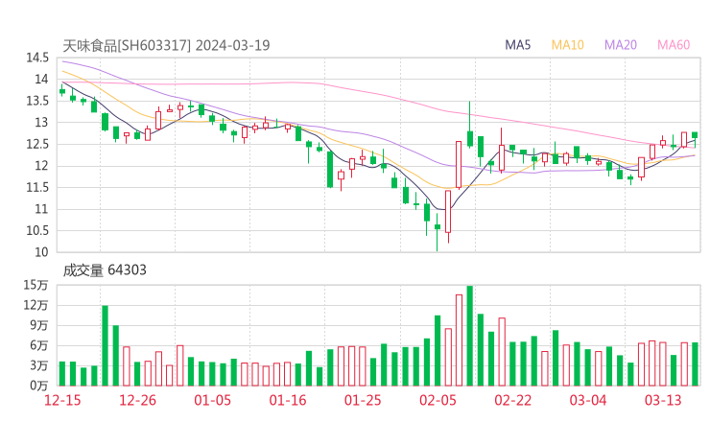Select the 01-16 date label
The width and height of the screenshot is (710, 422).
(x=288, y=400)
